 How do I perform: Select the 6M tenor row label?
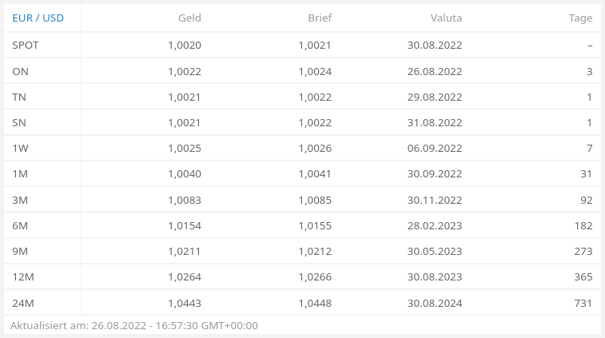click(21, 225)
